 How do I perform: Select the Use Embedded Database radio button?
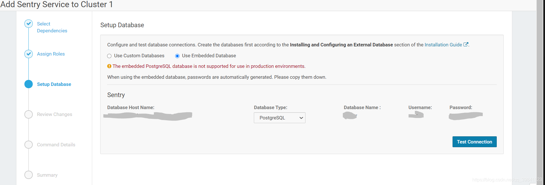177,56
